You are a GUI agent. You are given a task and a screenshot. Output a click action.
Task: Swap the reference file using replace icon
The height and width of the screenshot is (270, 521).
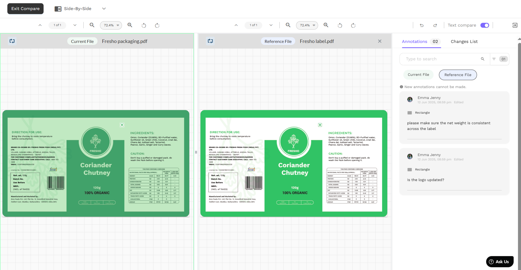pyautogui.click(x=210, y=41)
